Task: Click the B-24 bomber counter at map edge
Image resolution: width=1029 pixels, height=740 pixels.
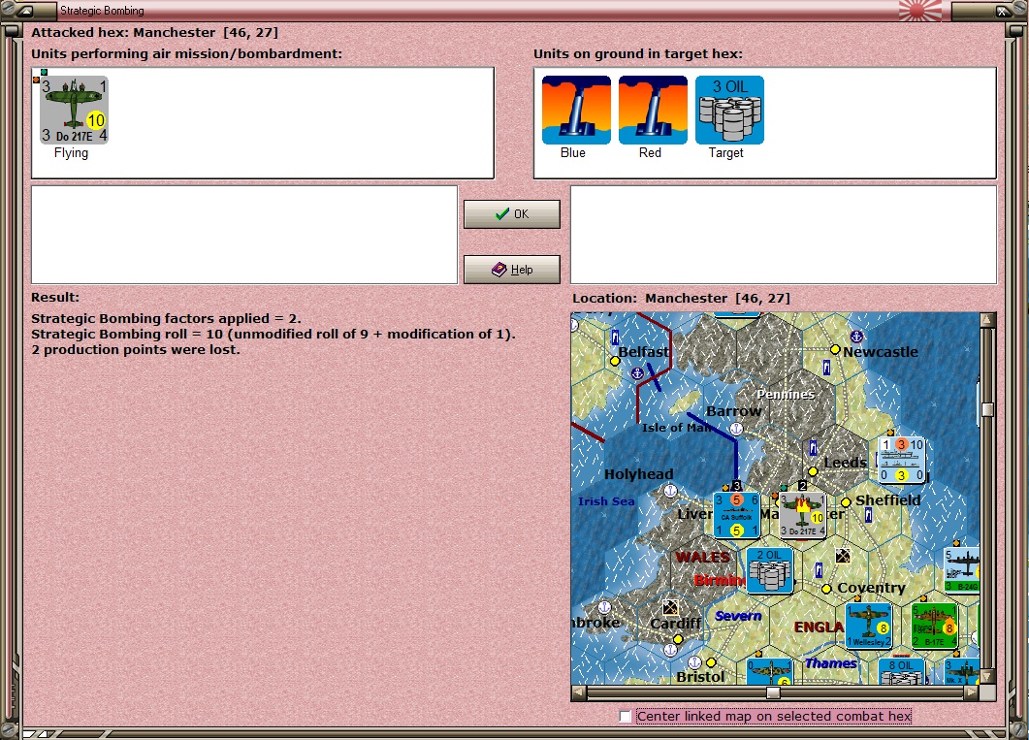Action: tap(961, 570)
